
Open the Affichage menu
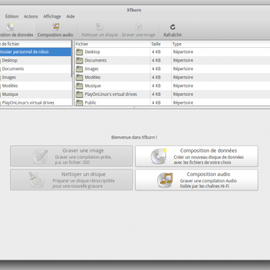(x=52, y=16)
